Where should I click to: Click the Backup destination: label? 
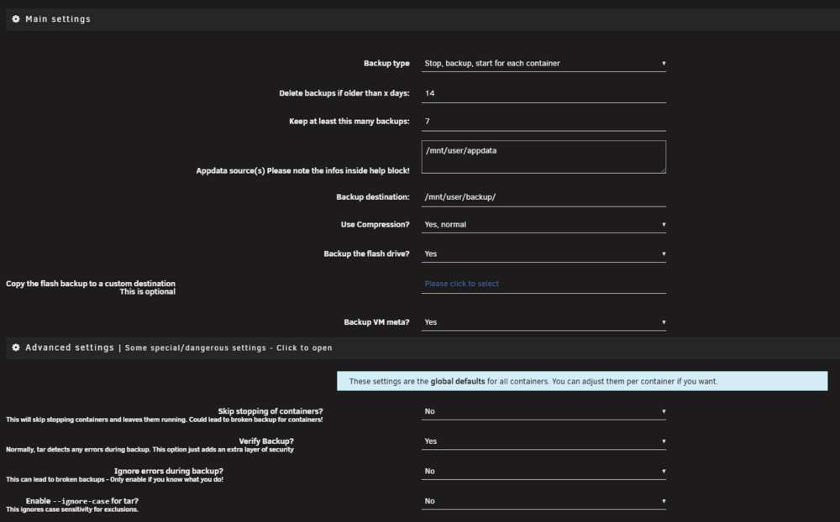(372, 197)
